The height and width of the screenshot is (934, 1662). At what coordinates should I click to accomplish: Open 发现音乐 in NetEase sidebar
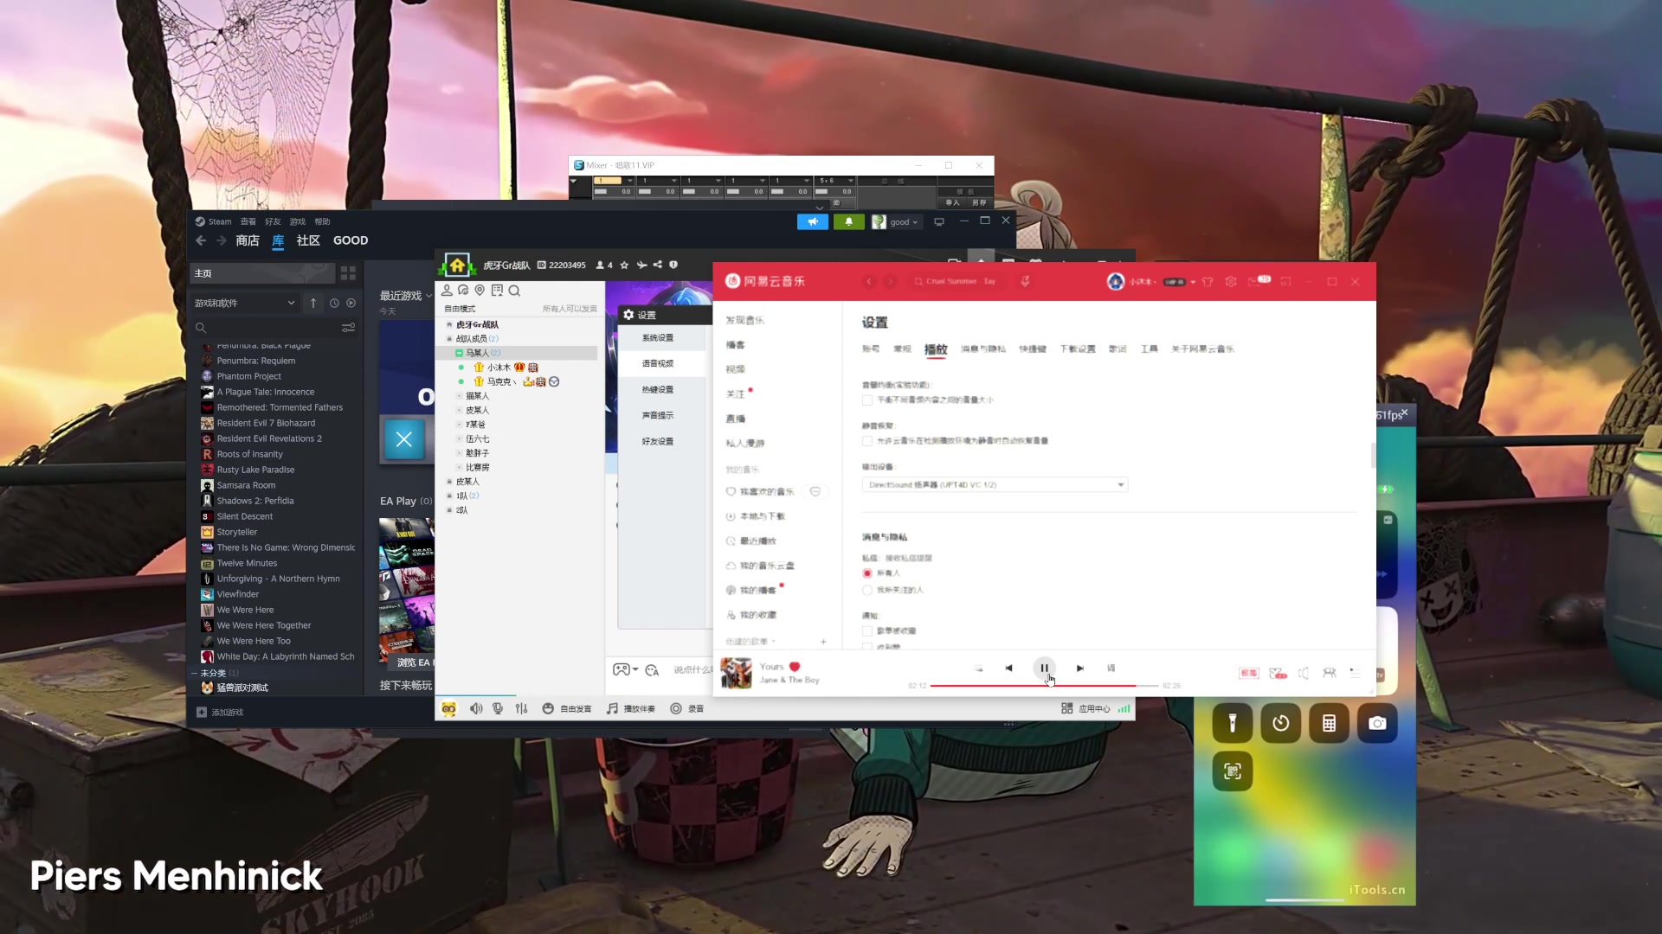pos(745,320)
